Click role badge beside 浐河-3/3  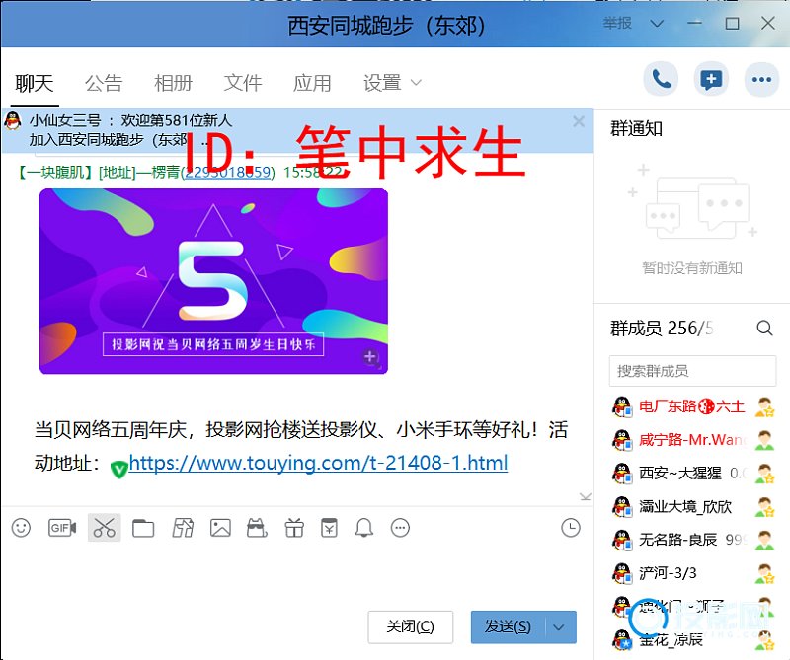(764, 573)
